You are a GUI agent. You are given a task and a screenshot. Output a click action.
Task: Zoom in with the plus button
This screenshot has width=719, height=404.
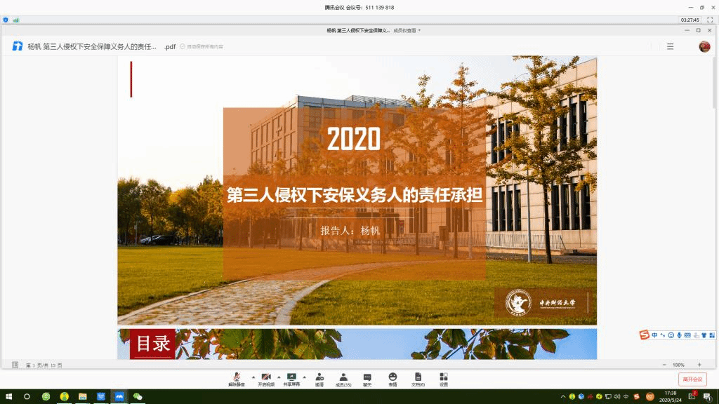point(699,365)
